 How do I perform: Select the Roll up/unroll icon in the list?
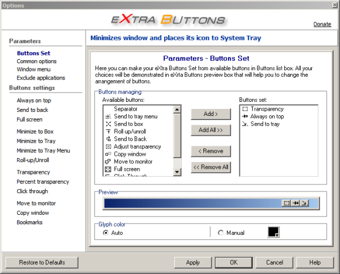pyautogui.click(x=108, y=131)
